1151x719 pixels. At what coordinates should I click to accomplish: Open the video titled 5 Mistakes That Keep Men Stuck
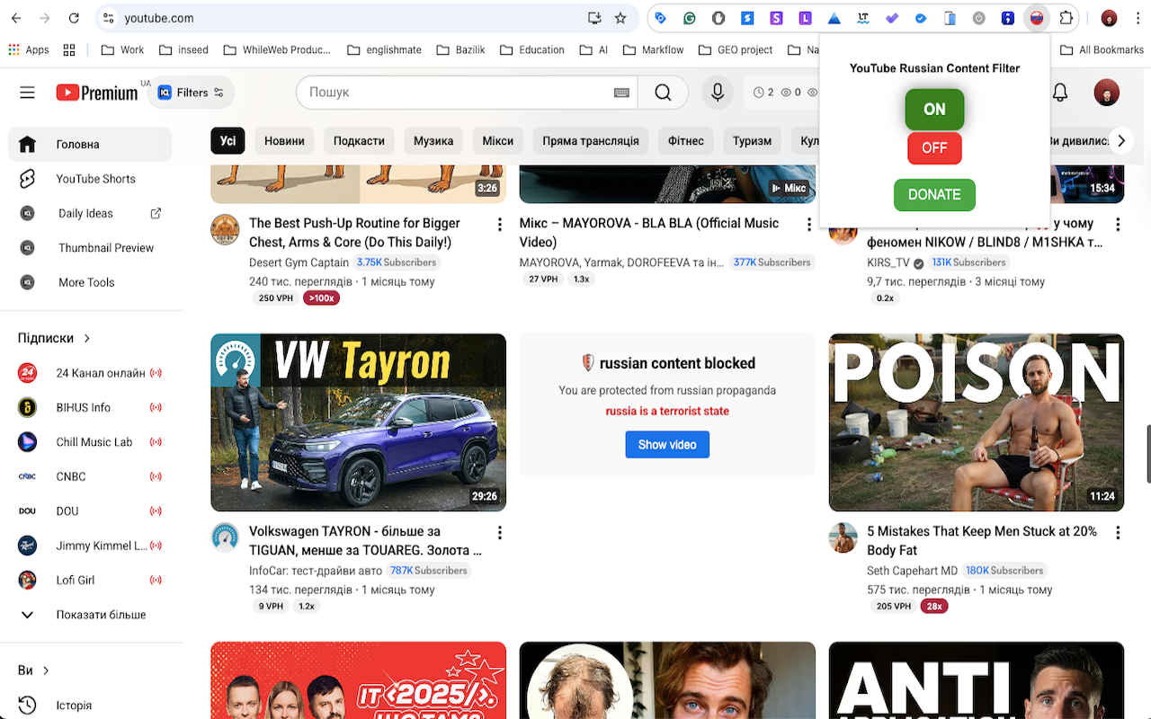coord(982,540)
